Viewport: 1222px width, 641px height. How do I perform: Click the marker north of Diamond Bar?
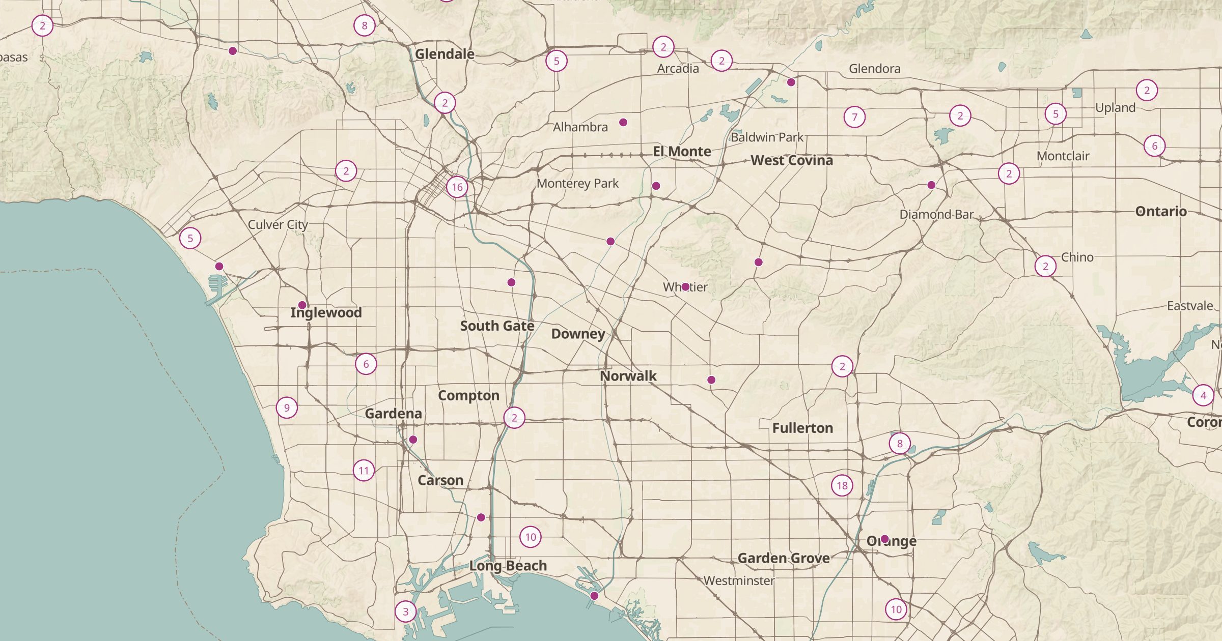point(931,185)
